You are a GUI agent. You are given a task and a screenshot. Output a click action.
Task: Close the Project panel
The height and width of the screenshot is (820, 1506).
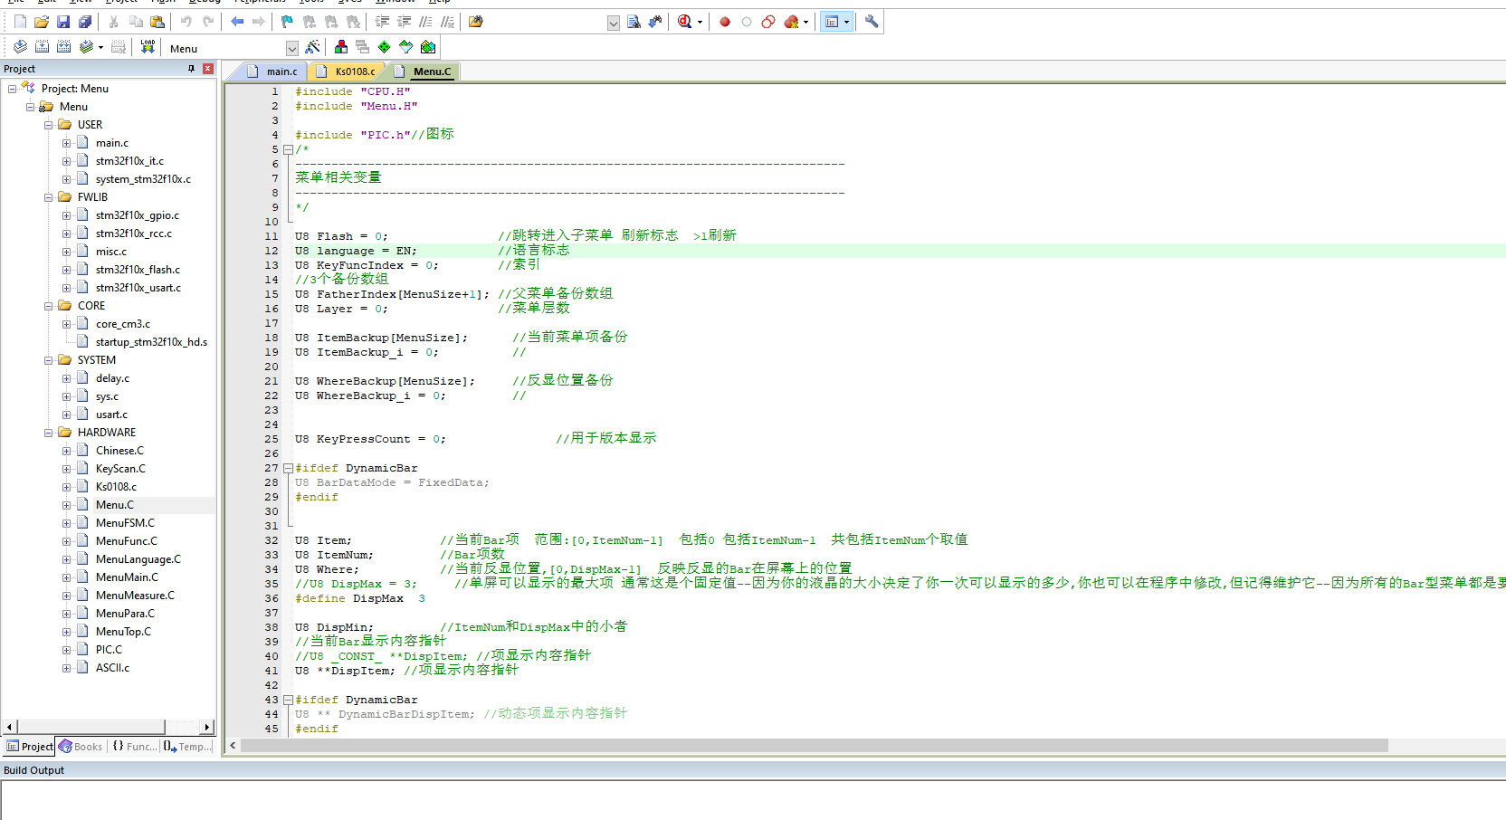pos(208,69)
